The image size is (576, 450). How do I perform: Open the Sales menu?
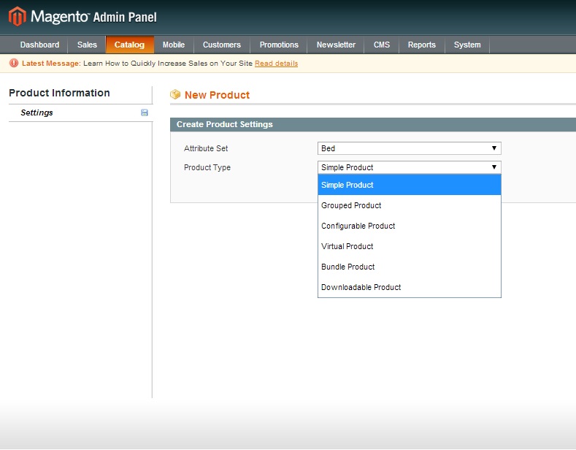[x=87, y=45]
